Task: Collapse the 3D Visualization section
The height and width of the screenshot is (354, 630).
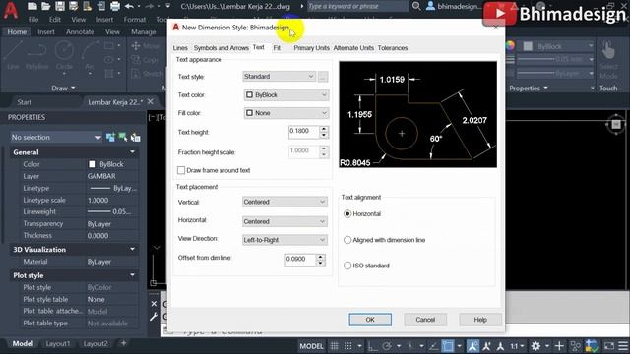Action: [132, 249]
